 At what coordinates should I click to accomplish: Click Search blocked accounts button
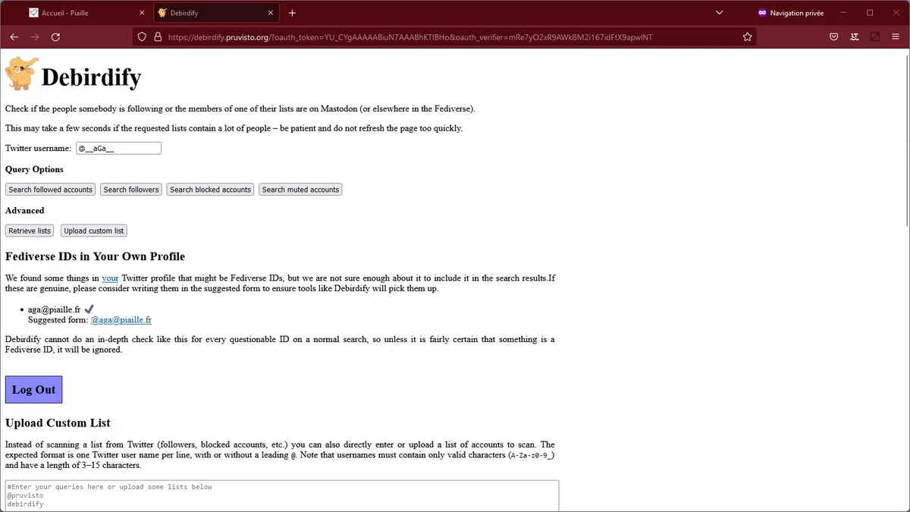(210, 190)
